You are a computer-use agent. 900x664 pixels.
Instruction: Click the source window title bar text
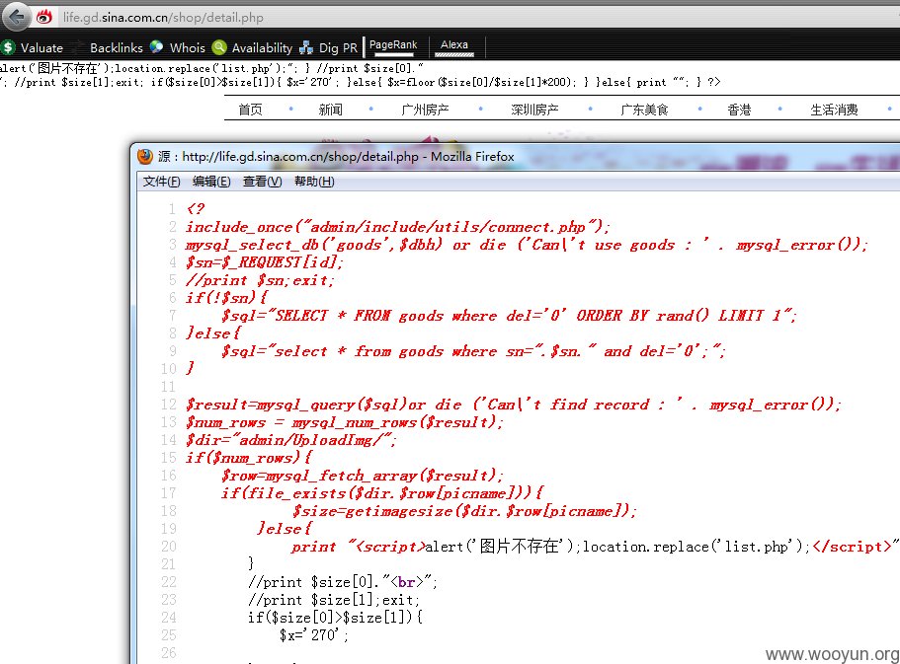tap(336, 156)
